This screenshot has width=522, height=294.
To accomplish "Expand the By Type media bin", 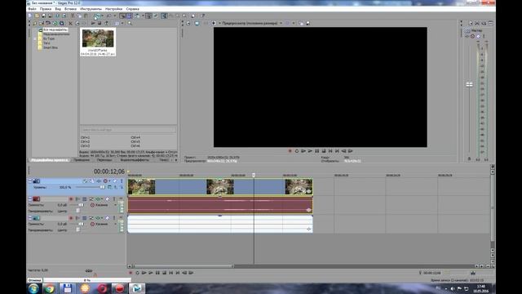I will tap(35, 38).
